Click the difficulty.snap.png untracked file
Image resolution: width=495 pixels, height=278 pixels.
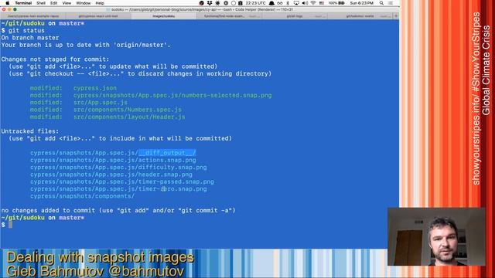118,168
